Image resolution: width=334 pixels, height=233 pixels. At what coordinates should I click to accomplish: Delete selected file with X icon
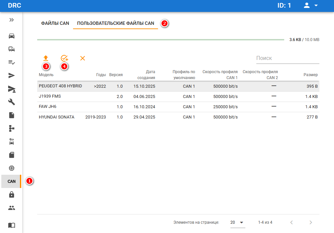(83, 58)
